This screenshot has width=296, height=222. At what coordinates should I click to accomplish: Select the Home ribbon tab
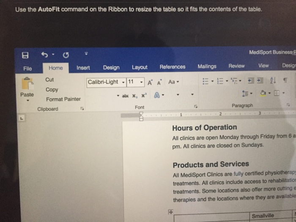point(56,68)
